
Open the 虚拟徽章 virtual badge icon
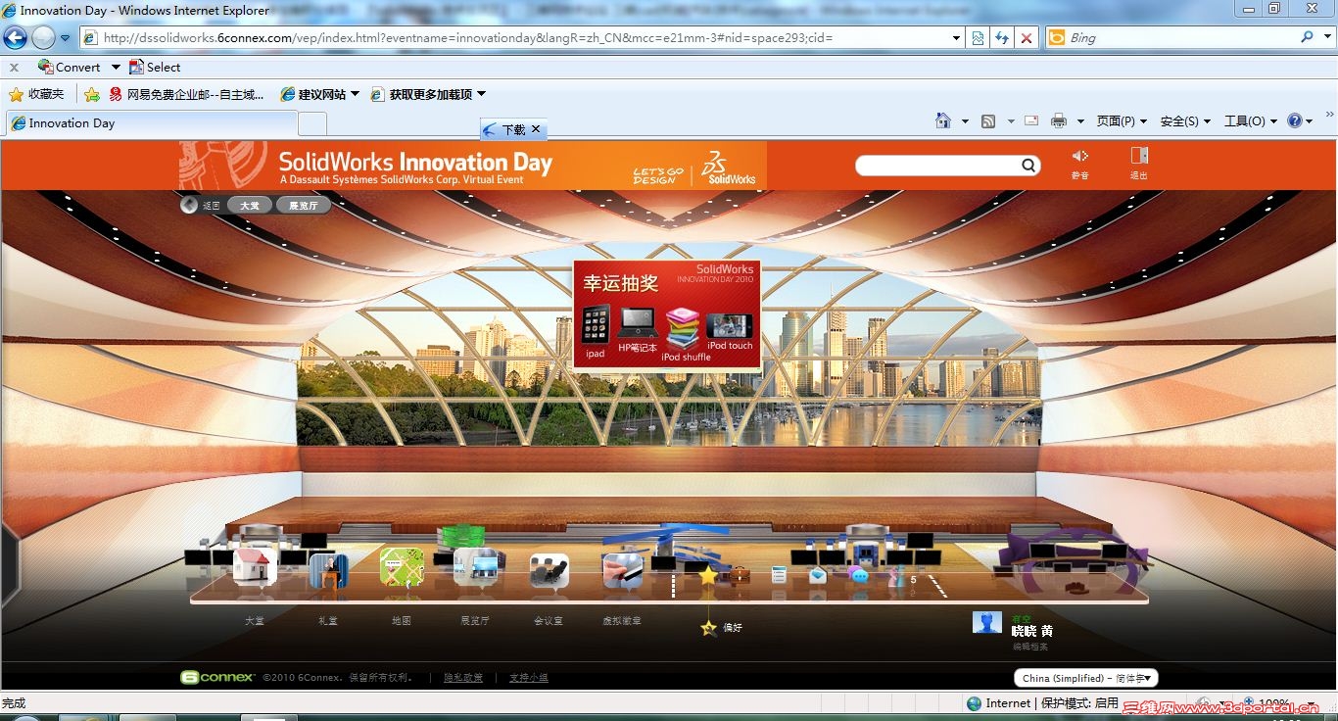pos(622,570)
